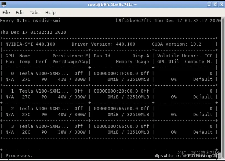
Task: Click the 'Persistence-M' column header
Action: pos(70,56)
